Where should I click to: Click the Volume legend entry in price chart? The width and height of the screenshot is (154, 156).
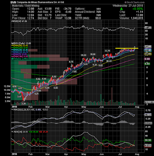21,59
